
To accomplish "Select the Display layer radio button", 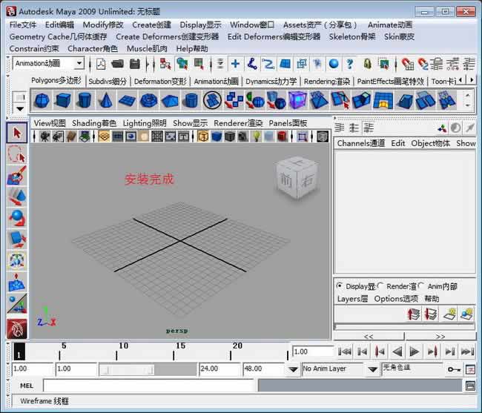I will click(340, 285).
